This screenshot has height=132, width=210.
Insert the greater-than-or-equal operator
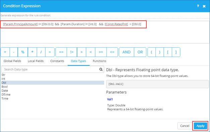click(x=101, y=52)
